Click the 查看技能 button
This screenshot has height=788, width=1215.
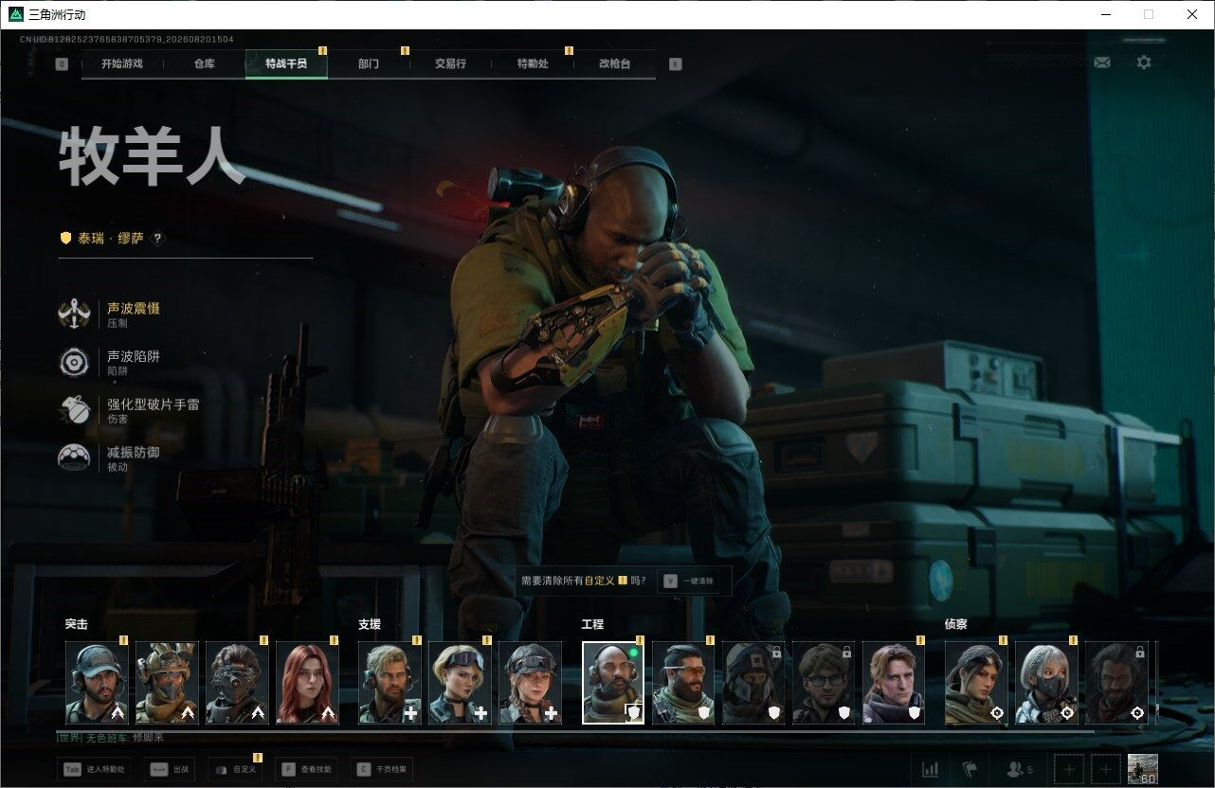coord(307,770)
